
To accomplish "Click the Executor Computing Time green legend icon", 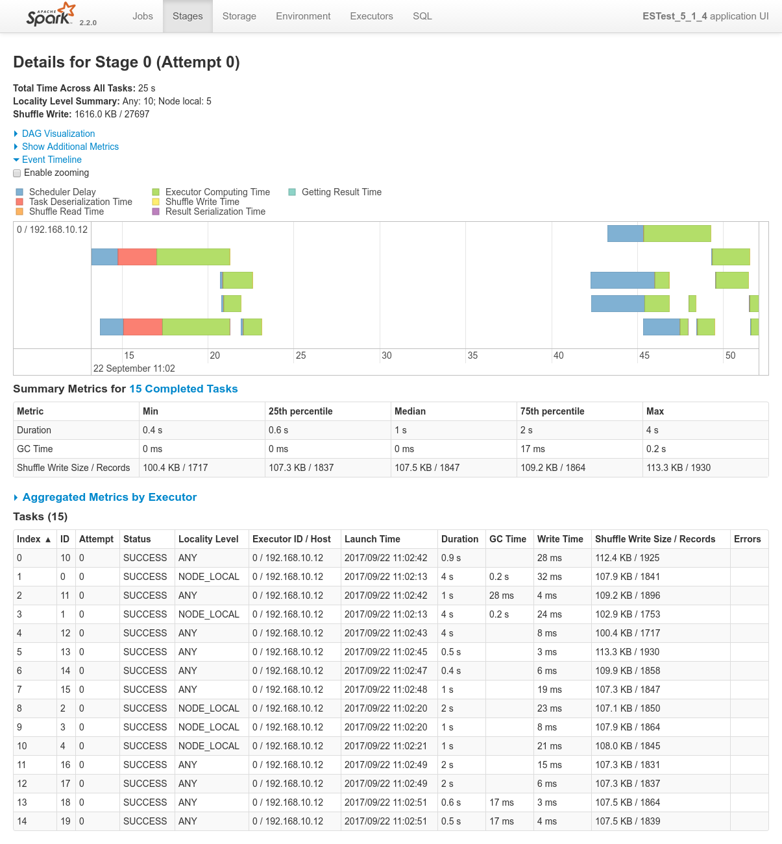I will (156, 192).
